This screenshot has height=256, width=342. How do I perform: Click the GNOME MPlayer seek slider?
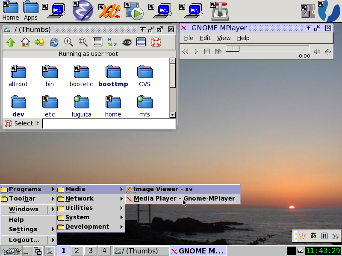click(x=267, y=49)
